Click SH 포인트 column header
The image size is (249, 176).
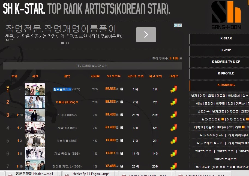114,76
